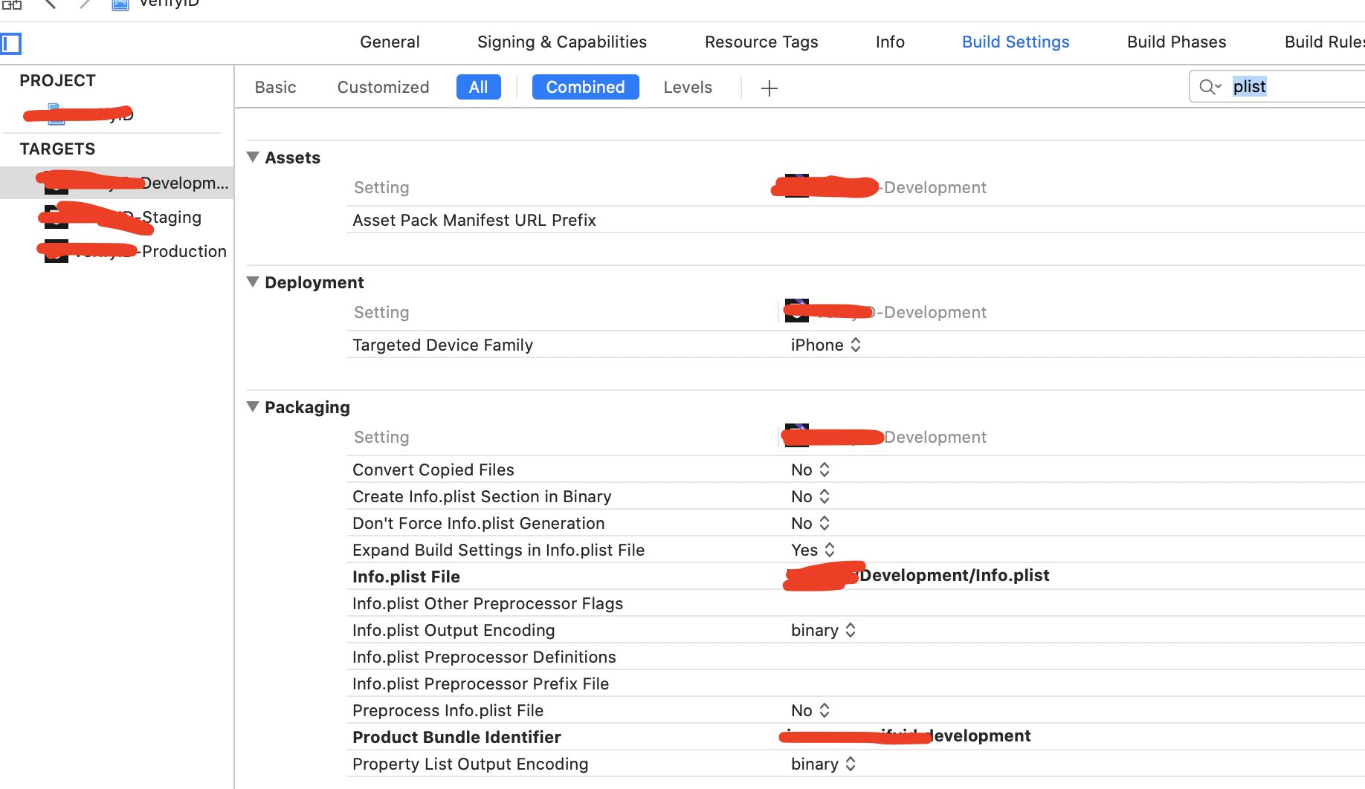Select the project icon under PROJECT

pyautogui.click(x=56, y=113)
